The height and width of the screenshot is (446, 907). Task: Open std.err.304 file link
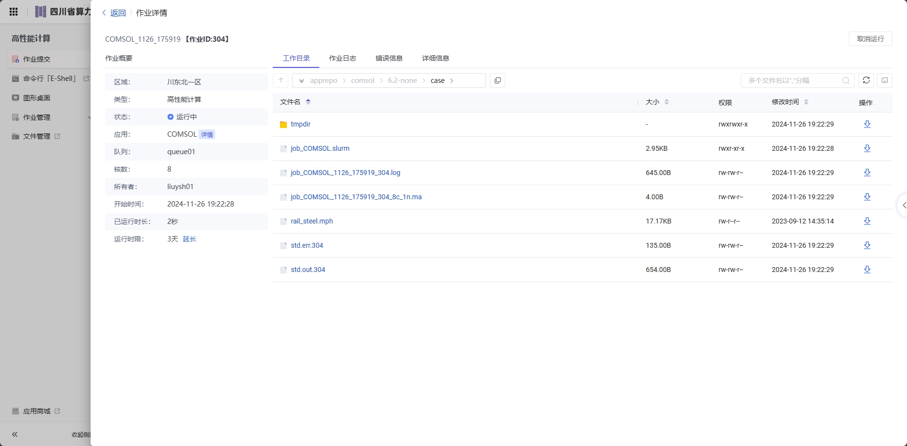(x=307, y=245)
